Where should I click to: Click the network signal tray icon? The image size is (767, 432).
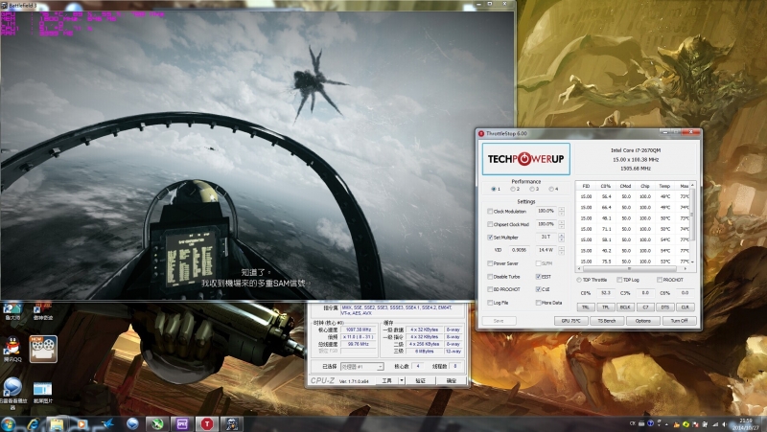[715, 424]
